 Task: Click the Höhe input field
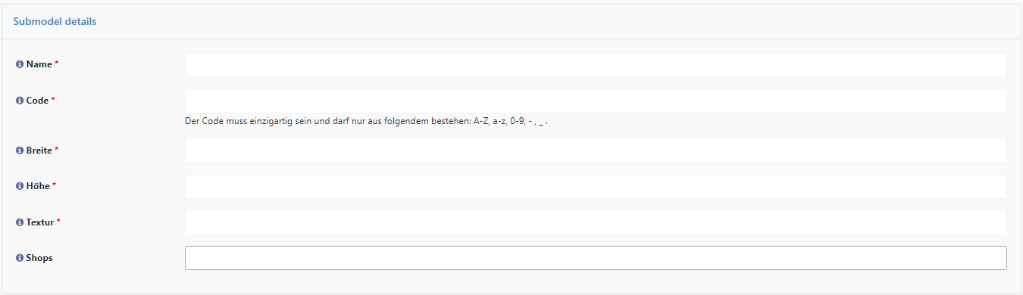click(x=596, y=186)
